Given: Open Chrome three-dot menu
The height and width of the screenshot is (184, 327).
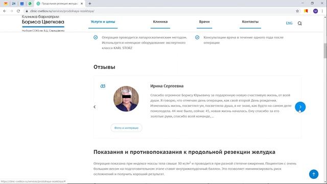Looking at the screenshot, I should coord(322,11).
